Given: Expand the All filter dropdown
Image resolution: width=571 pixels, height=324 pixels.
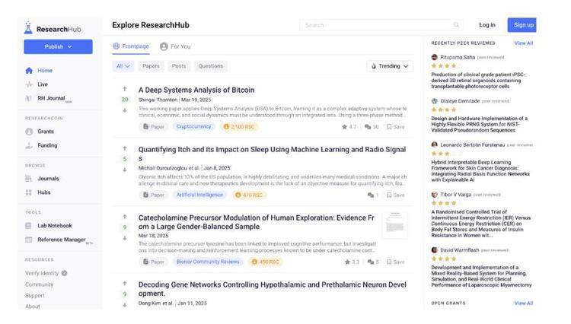Looking at the screenshot, I should pos(123,66).
